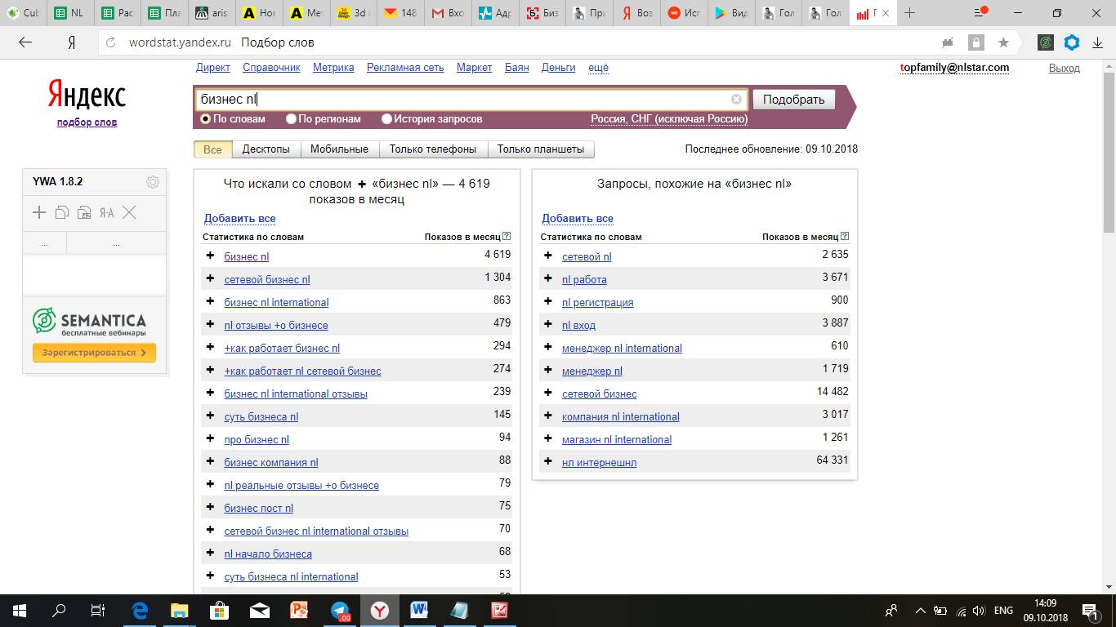Select the 'История запросов' radio button
This screenshot has height=627, width=1116.
tap(386, 119)
